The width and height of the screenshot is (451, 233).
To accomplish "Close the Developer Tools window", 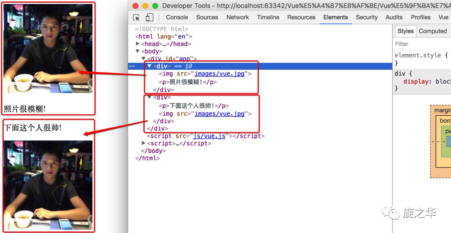I will (136, 6).
